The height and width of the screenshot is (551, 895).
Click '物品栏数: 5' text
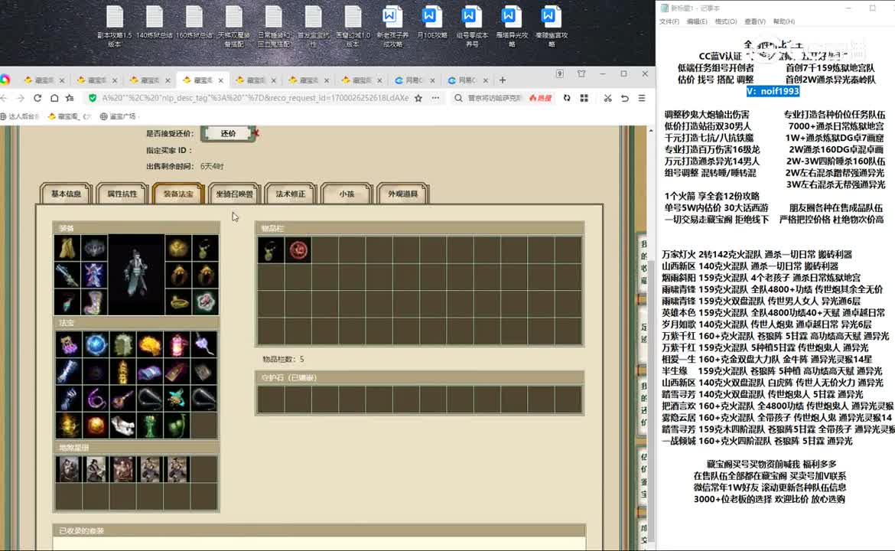tap(283, 359)
